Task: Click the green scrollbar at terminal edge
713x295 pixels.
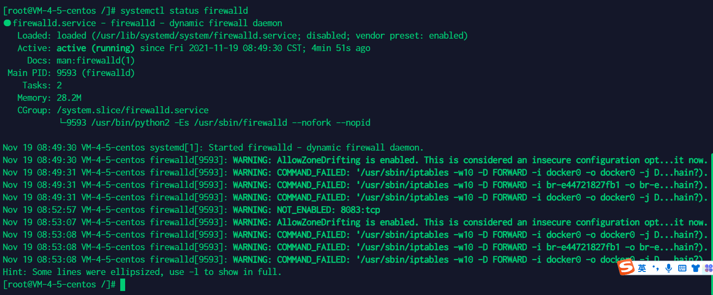Action: [711, 213]
